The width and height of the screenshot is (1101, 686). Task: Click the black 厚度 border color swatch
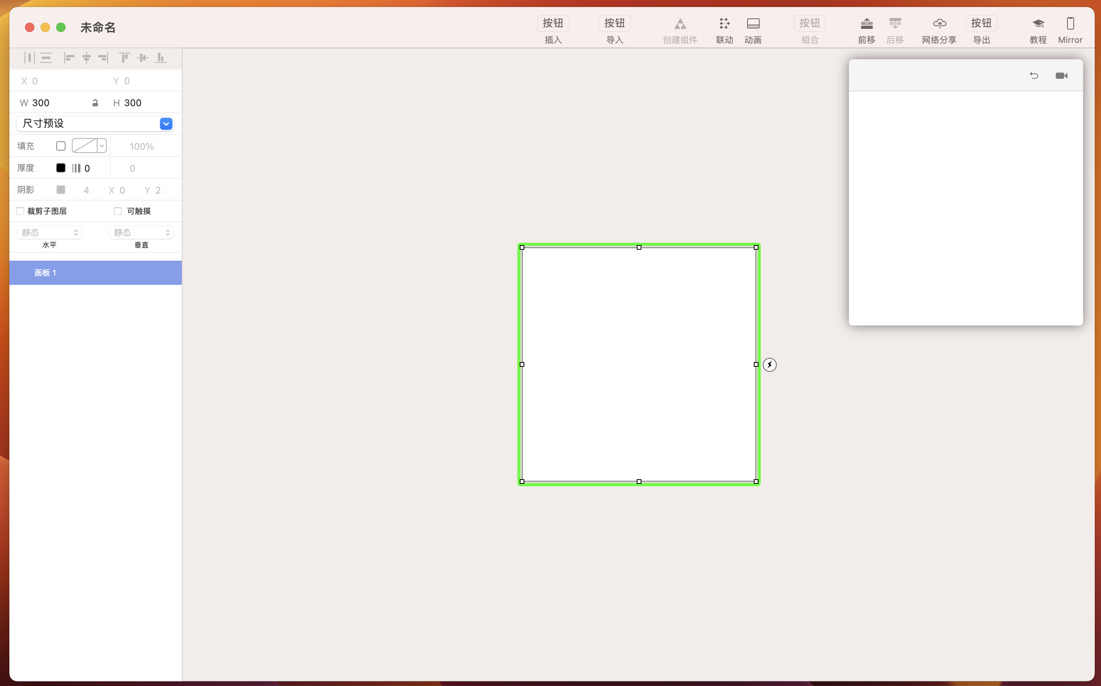61,168
